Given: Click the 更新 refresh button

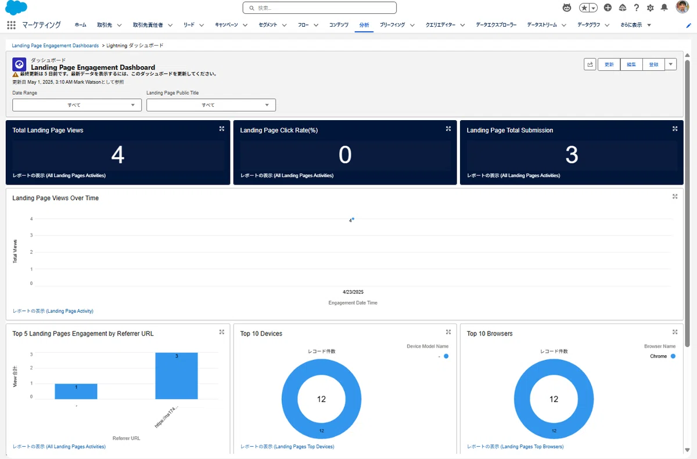Looking at the screenshot, I should click(x=609, y=64).
